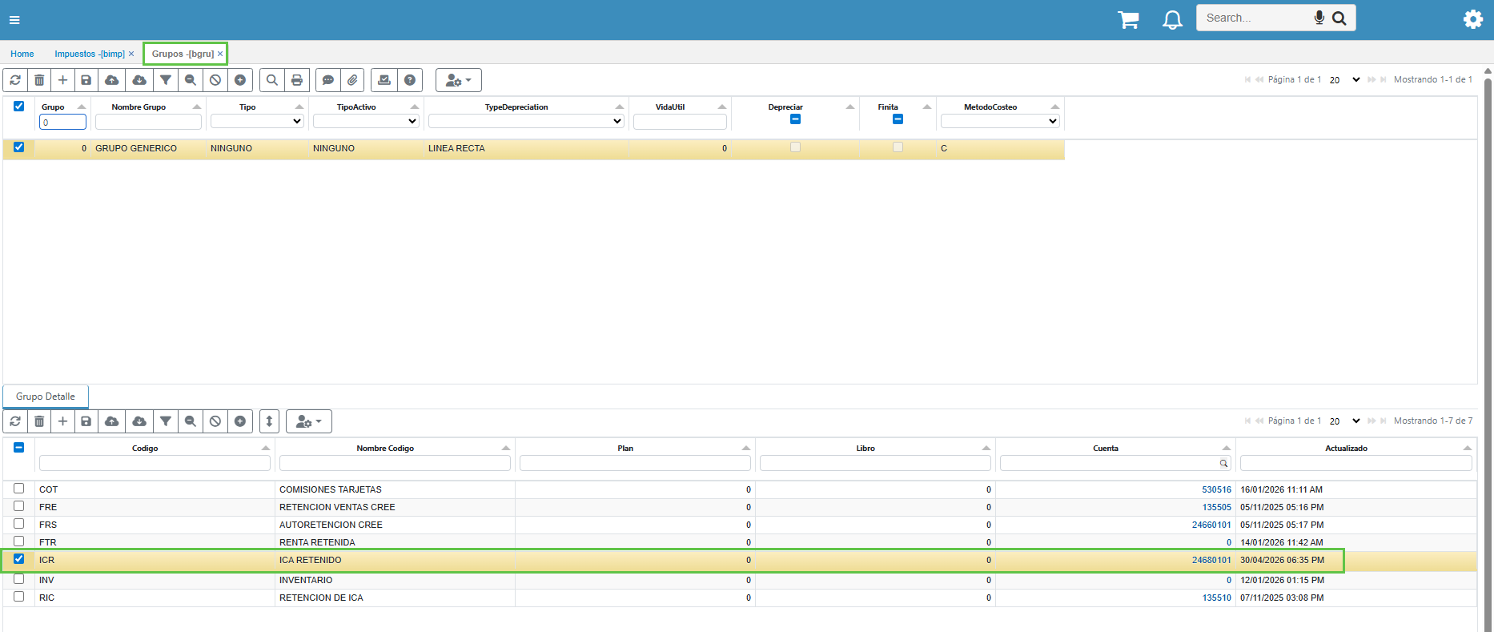The width and height of the screenshot is (1494, 632).
Task: Click the print icon in top toolbar
Action: pyautogui.click(x=297, y=80)
